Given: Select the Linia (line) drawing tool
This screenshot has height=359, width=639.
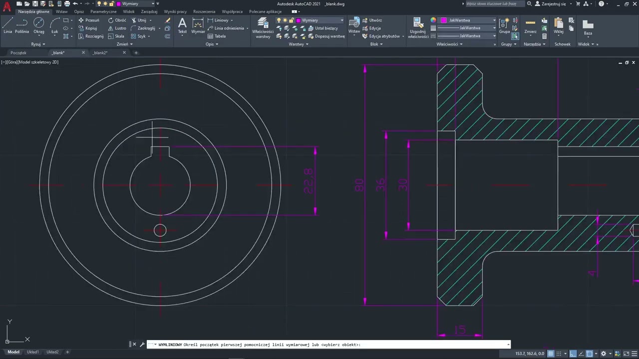Looking at the screenshot, I should (x=7, y=26).
